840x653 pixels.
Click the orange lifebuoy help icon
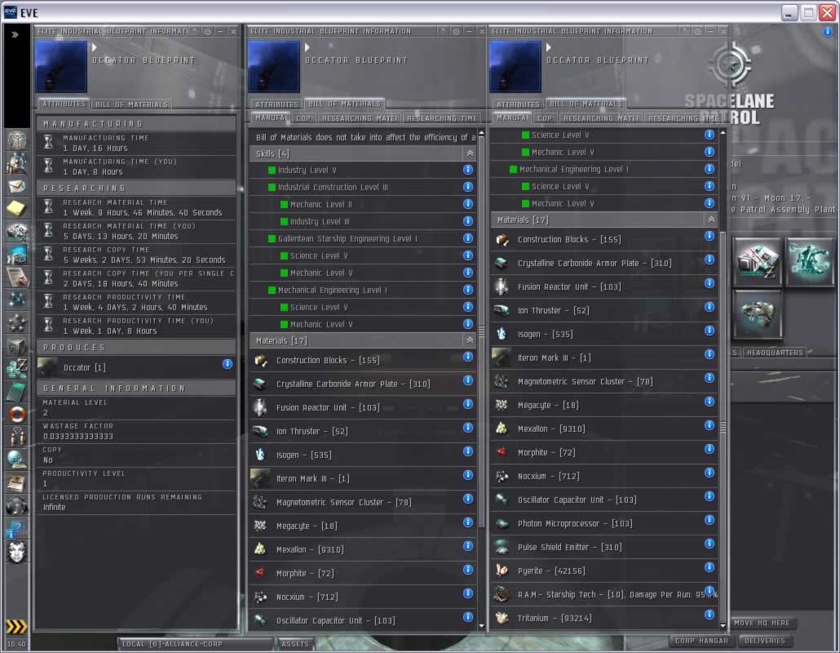point(16,414)
